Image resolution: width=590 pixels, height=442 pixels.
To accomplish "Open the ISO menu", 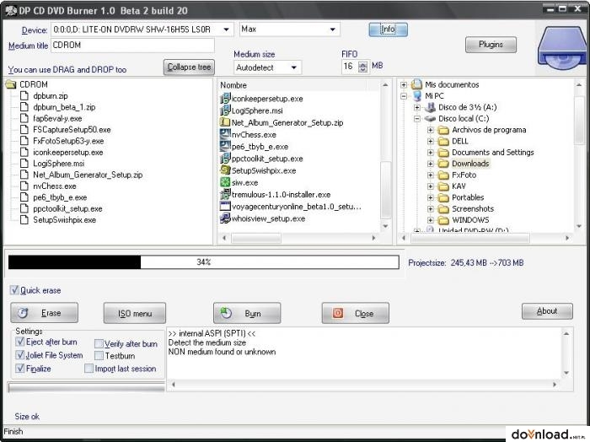I will 135,313.
